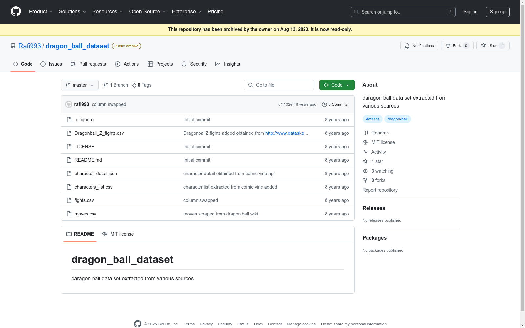Open the Pull requests tab
The image size is (525, 328).
pyautogui.click(x=88, y=64)
